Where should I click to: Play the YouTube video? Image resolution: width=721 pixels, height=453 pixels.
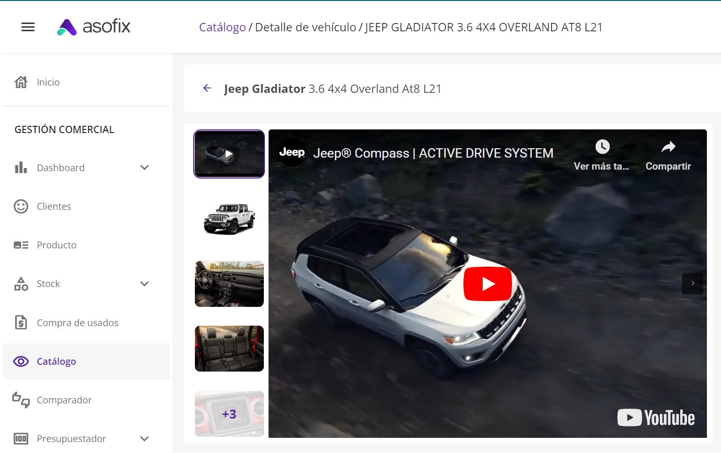pyautogui.click(x=487, y=283)
